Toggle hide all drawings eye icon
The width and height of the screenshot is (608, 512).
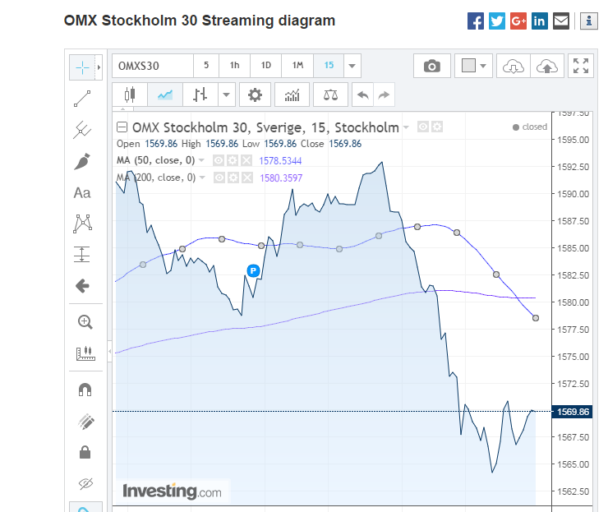tap(85, 483)
